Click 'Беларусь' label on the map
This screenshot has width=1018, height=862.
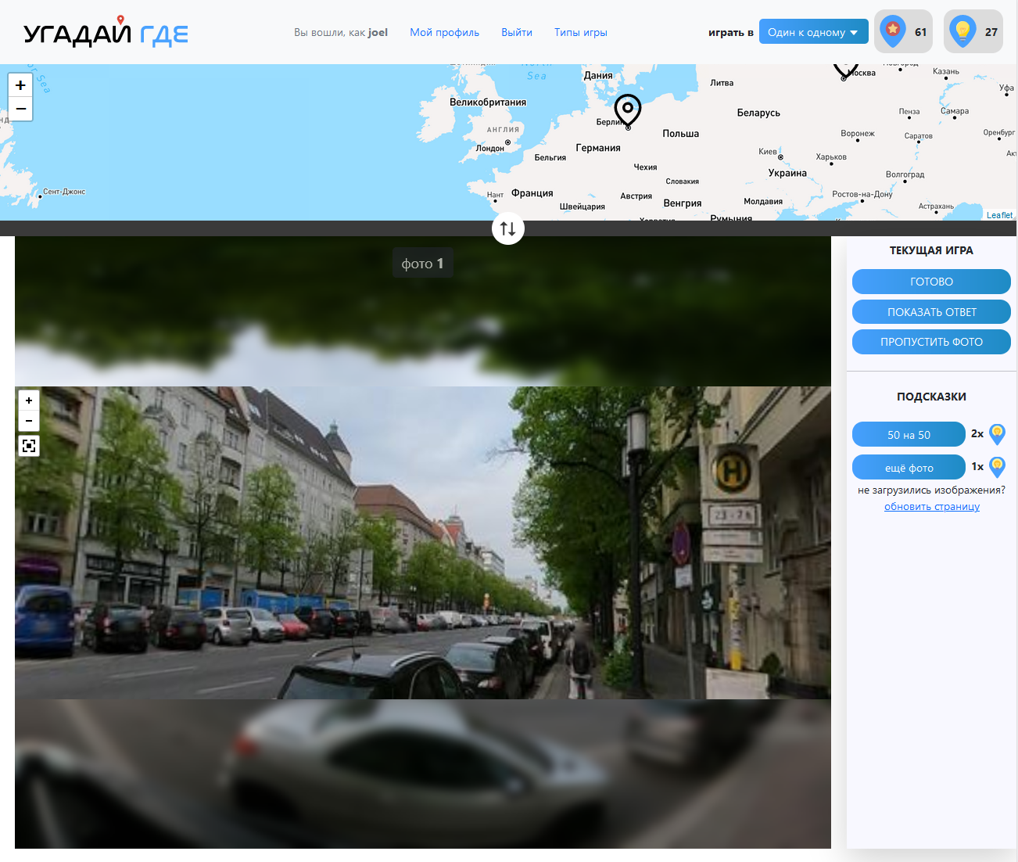pos(758,113)
